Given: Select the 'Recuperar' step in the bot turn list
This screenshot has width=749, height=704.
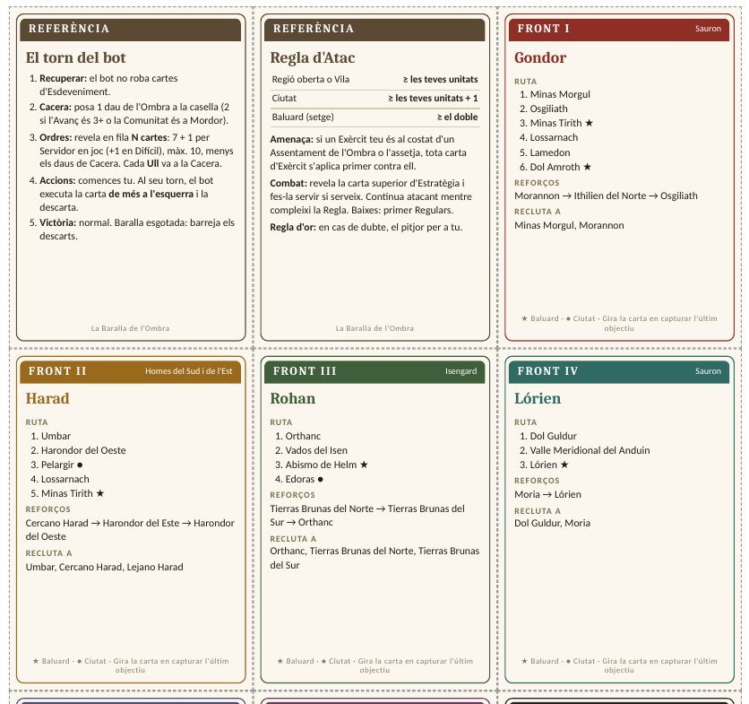Looking at the screenshot, I should click(x=108, y=84).
